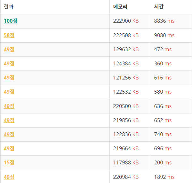The height and width of the screenshot is (183, 192).
Task: Select the 8836 ms time cell
Action: pos(172,21)
